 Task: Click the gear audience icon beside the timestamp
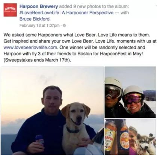(x=64, y=26)
